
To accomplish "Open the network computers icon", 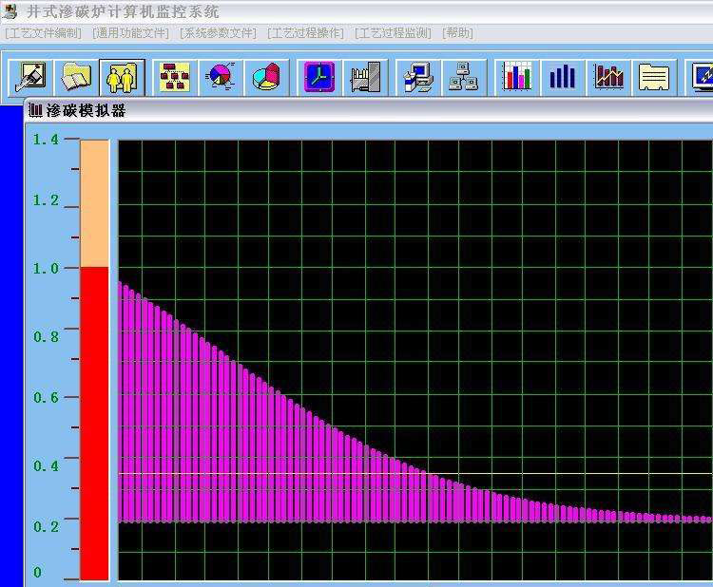I will pyautogui.click(x=464, y=77).
